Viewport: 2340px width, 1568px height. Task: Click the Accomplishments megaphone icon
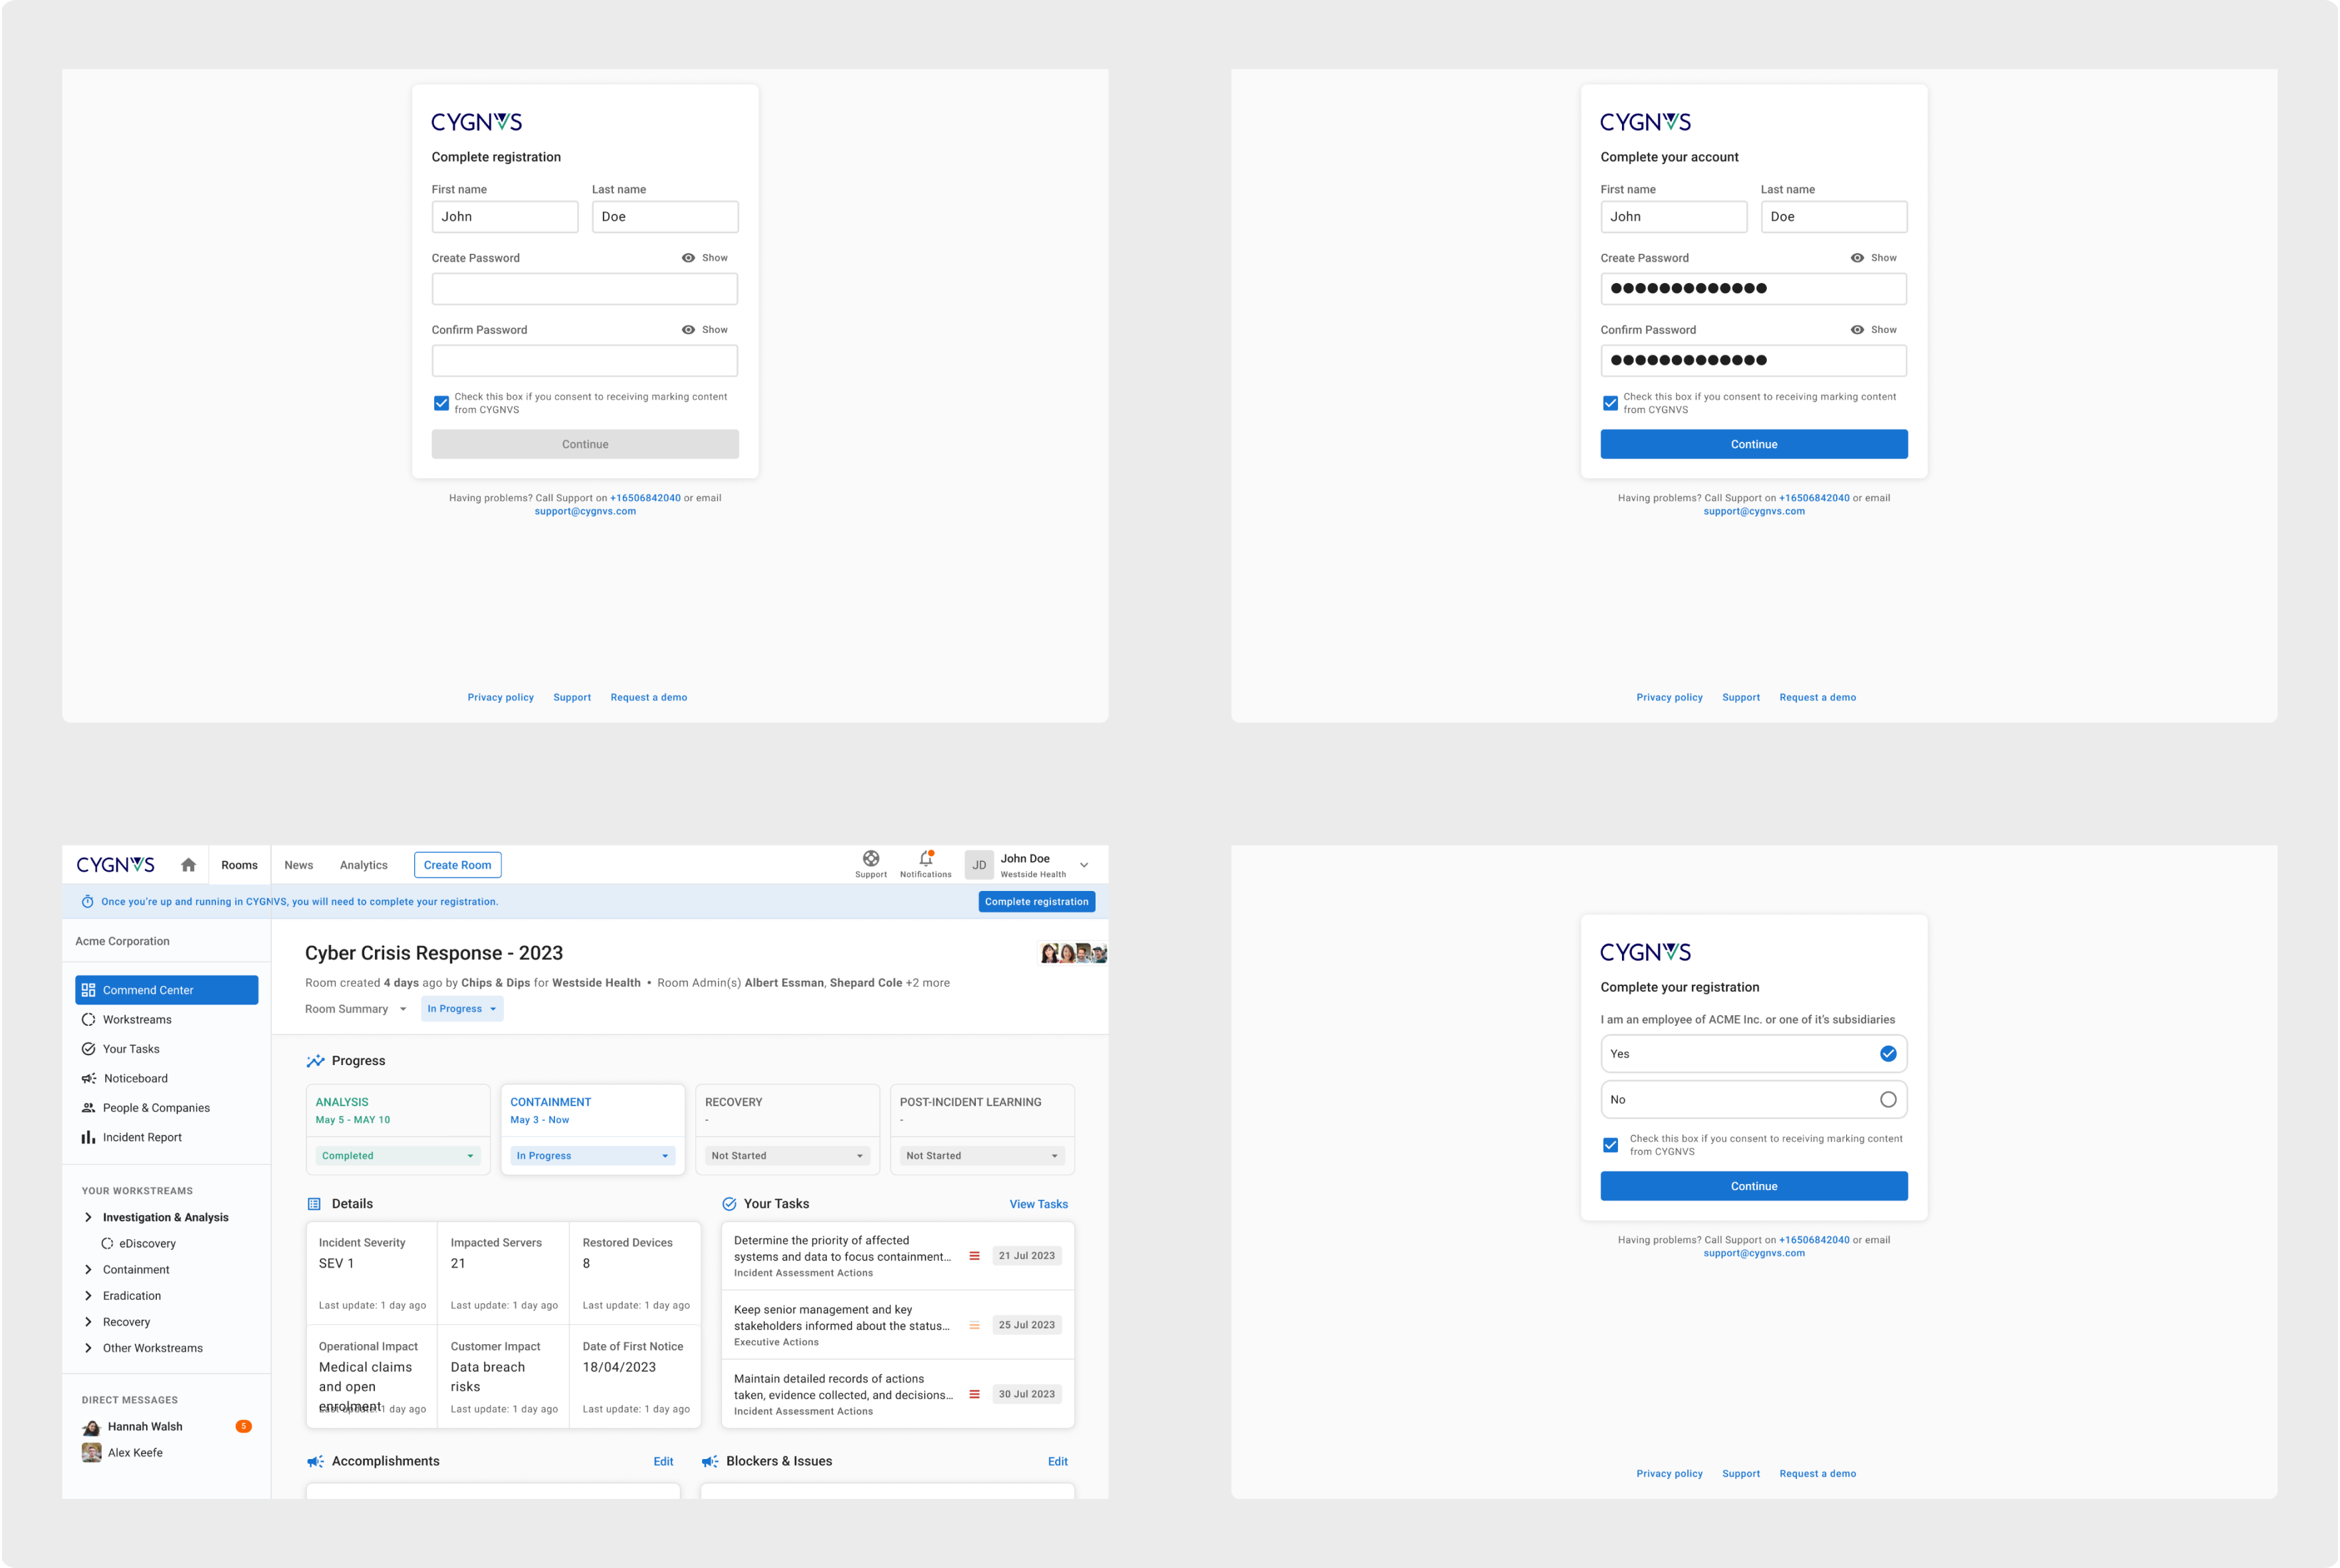(315, 1462)
